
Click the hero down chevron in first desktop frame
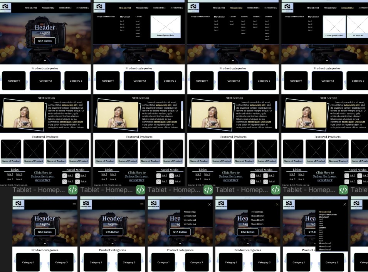(45, 60)
